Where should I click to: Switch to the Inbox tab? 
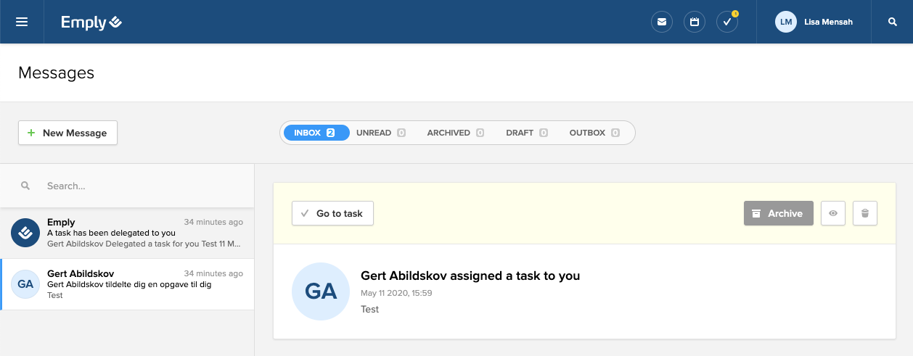(x=314, y=133)
